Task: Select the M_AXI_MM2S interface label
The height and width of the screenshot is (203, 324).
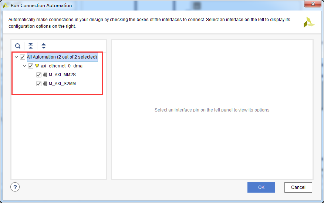Action: (62, 75)
